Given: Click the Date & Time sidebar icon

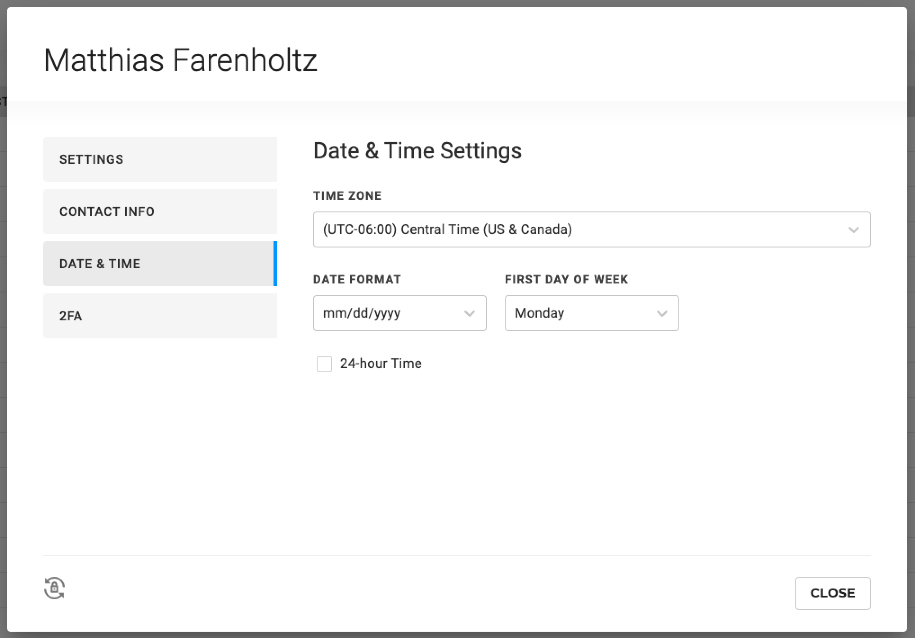Looking at the screenshot, I should click(x=160, y=264).
